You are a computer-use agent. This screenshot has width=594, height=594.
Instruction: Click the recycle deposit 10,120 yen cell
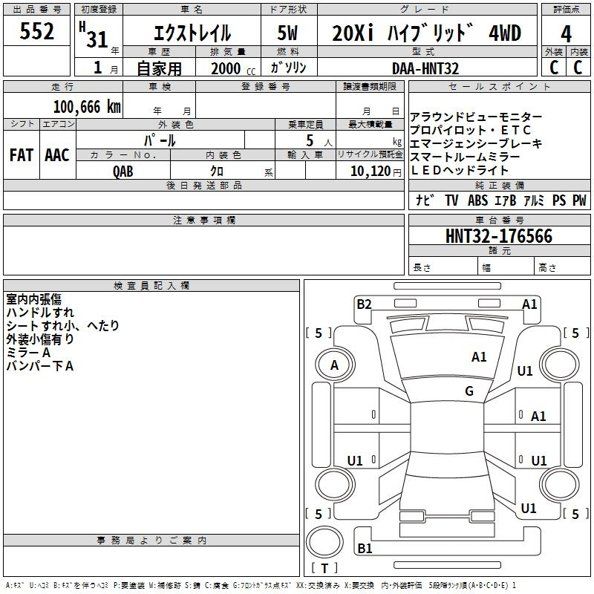pos(370,171)
